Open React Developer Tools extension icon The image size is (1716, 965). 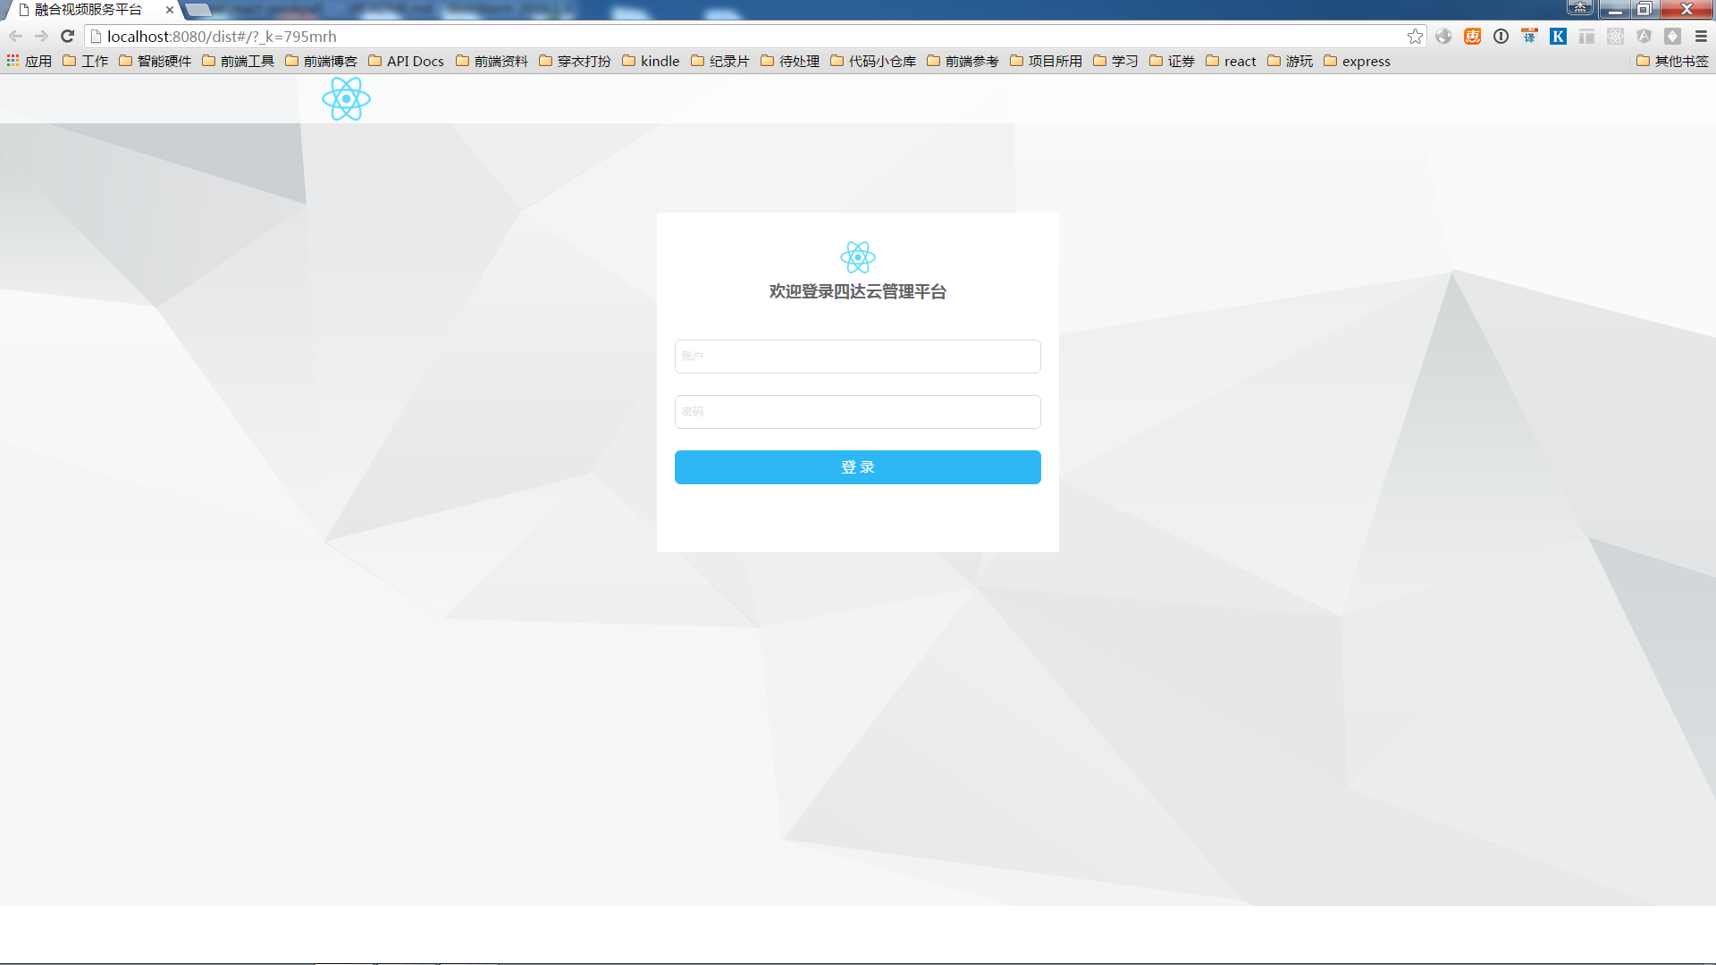(1615, 37)
